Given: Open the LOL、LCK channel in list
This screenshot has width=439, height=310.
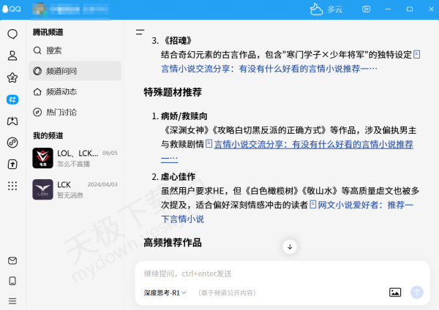Looking at the screenshot, I should tap(75, 158).
